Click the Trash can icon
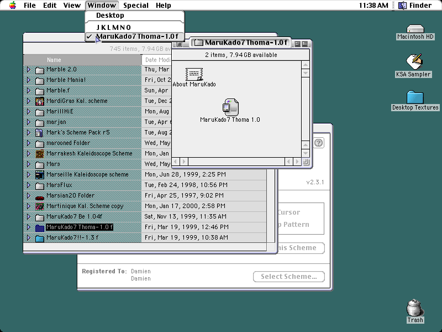The height and width of the screenshot is (332, 442). (415, 308)
